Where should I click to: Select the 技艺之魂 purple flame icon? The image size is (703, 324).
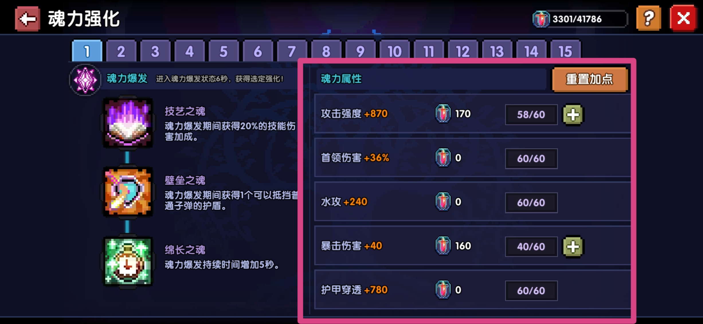coord(128,123)
